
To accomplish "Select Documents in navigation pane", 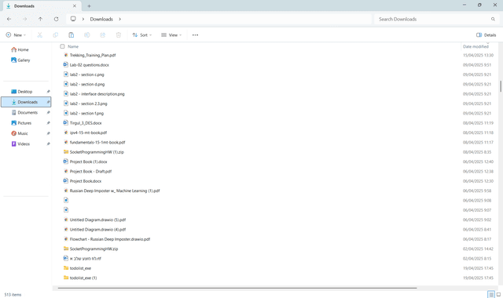I will click(28, 112).
